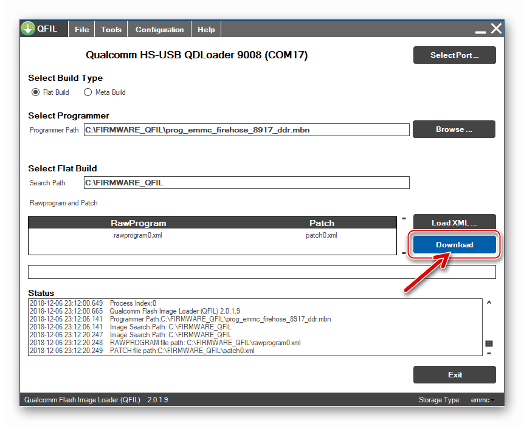Select patch0.xml in the Patch column
This screenshot has width=524, height=426.
tap(322, 235)
